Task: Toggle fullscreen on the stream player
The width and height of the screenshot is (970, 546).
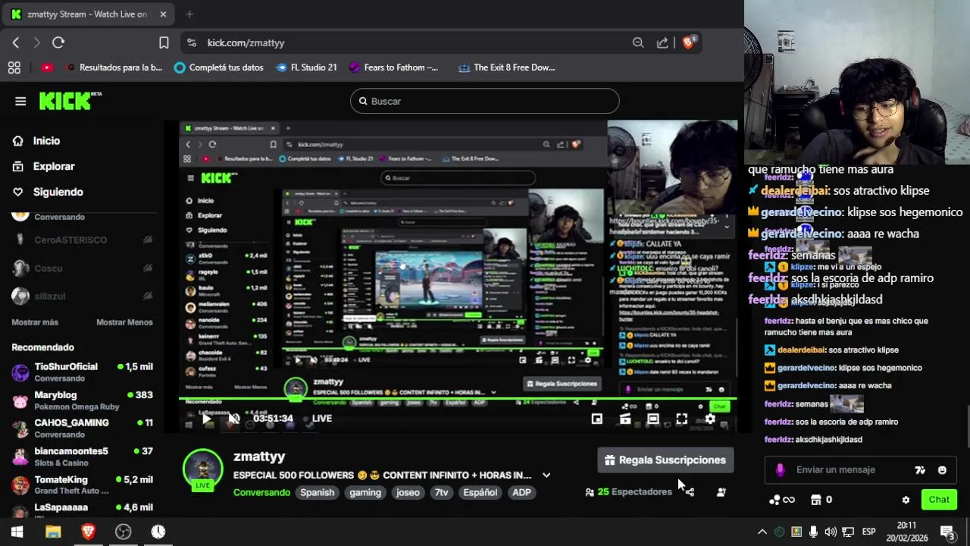Action: [x=681, y=419]
